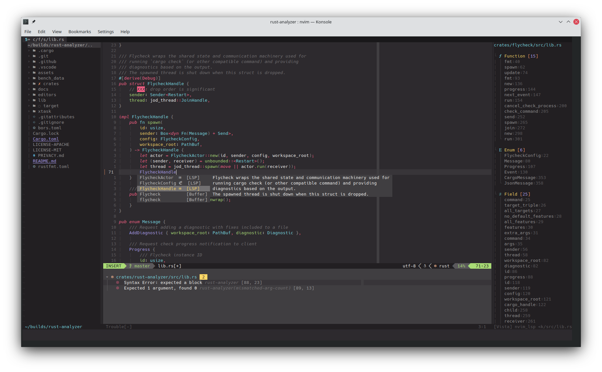Toggle the pin icon in Konsole title bar
Viewport: 602px width, 372px height.
[34, 22]
